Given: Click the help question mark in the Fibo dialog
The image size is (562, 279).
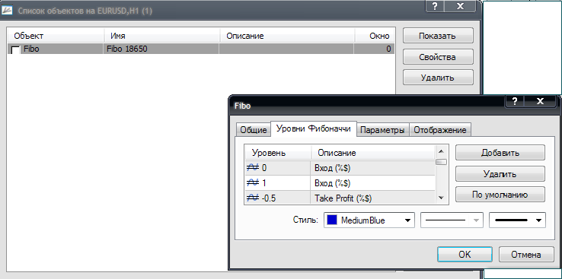Looking at the screenshot, I should pyautogui.click(x=515, y=102).
